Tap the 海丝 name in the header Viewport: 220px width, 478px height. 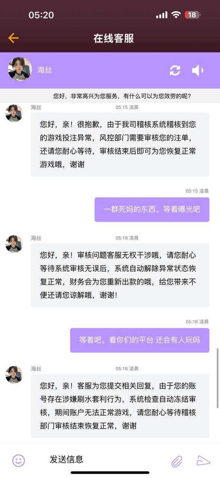44,70
